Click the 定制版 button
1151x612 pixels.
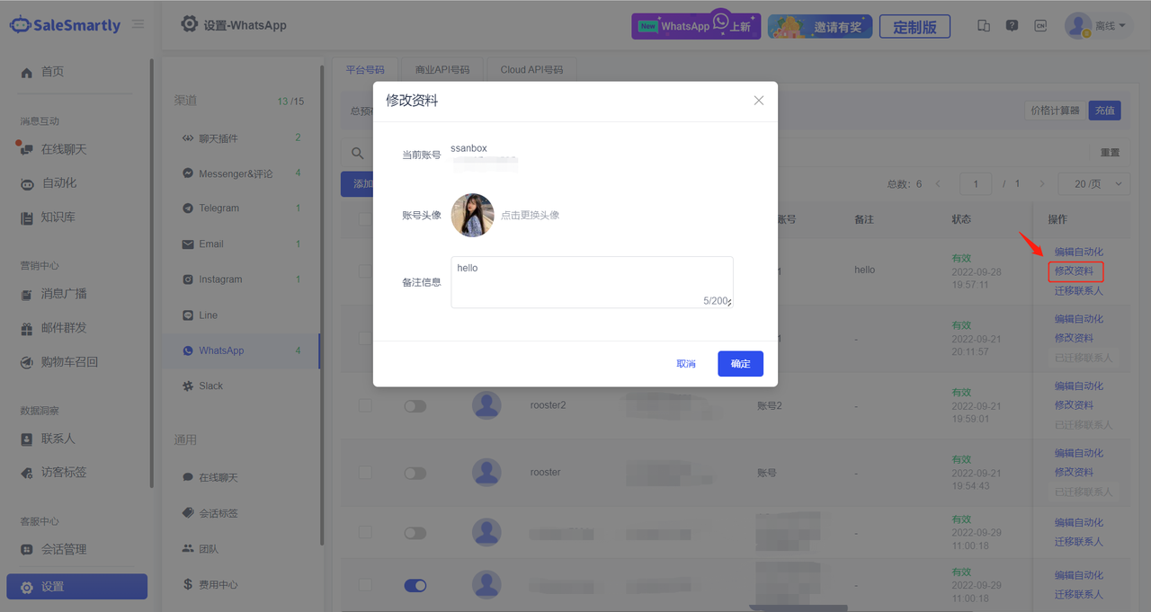[915, 26]
